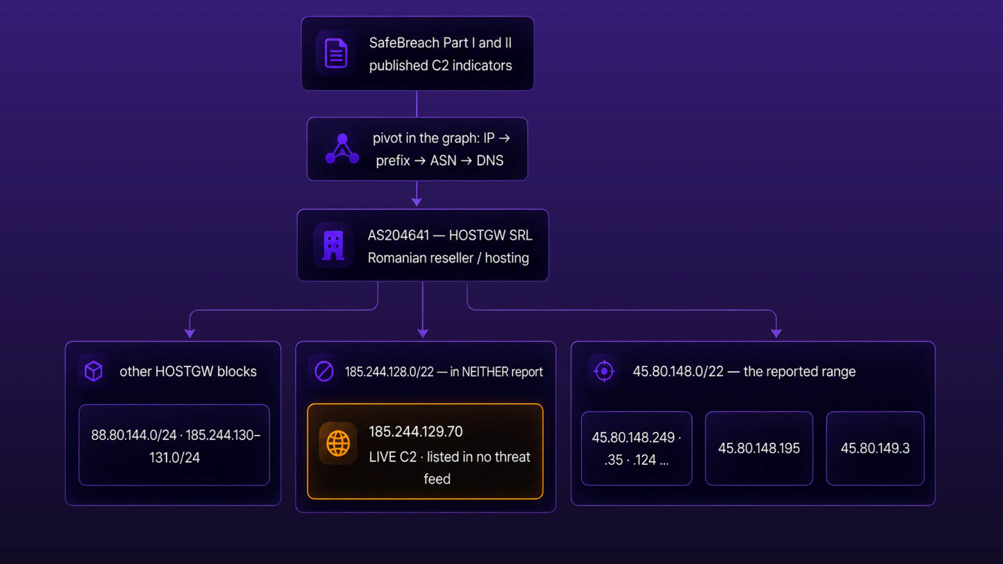Viewport: 1003px width, 564px height.
Task: Open the 45.80.149.3 card
Action: pyautogui.click(x=875, y=448)
